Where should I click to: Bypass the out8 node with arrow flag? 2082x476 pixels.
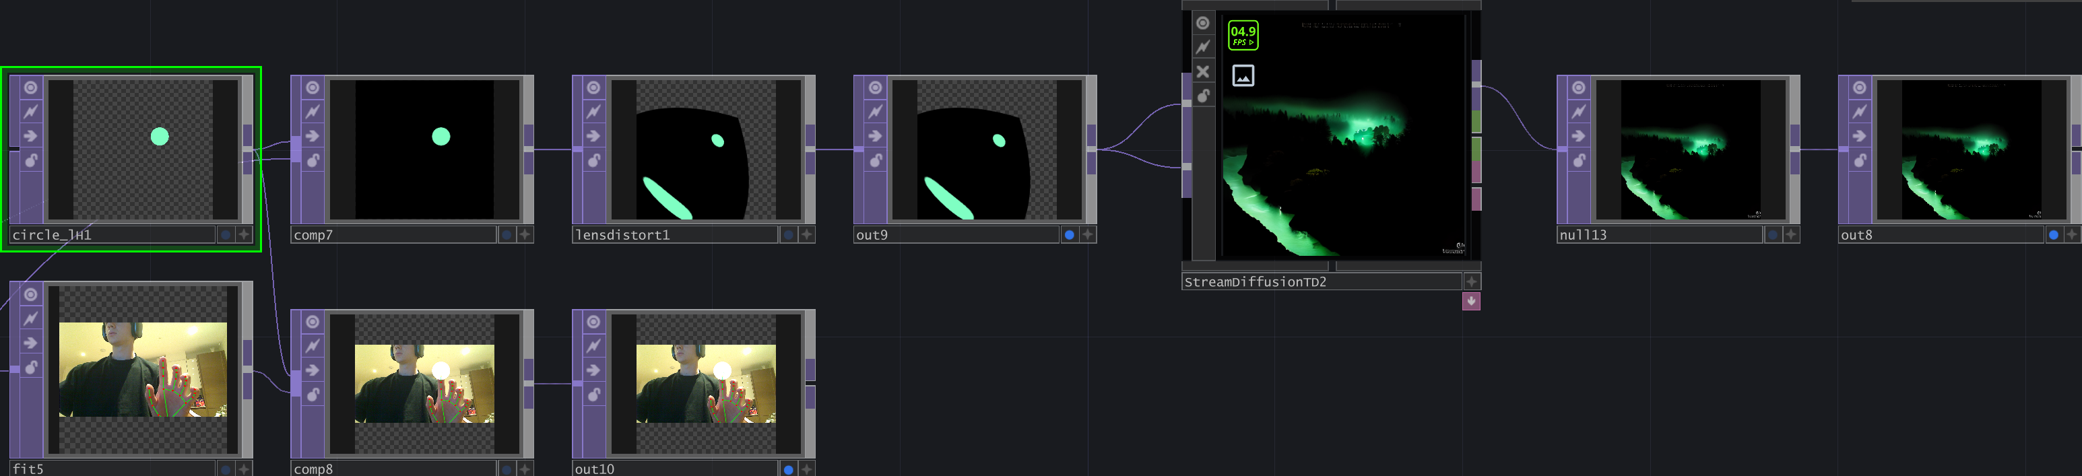coord(1860,136)
